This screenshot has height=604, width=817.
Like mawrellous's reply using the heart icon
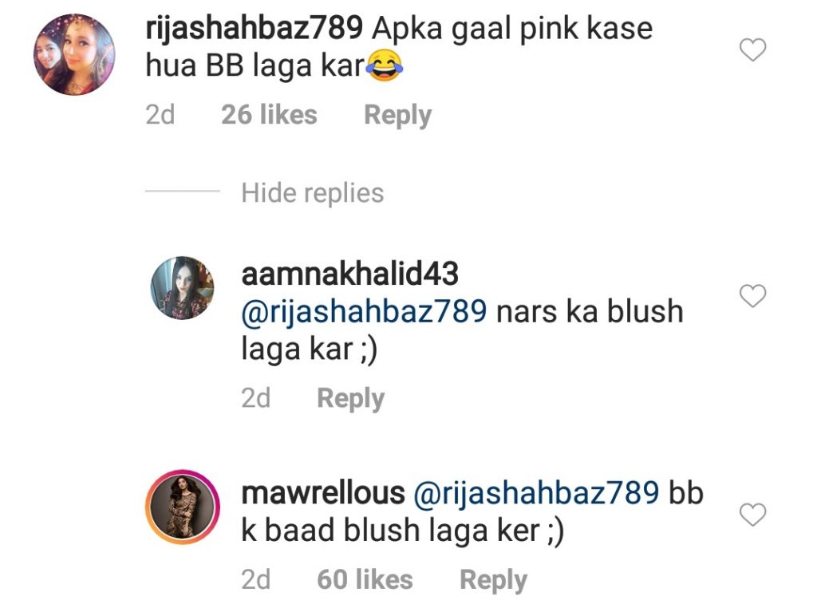click(x=753, y=515)
